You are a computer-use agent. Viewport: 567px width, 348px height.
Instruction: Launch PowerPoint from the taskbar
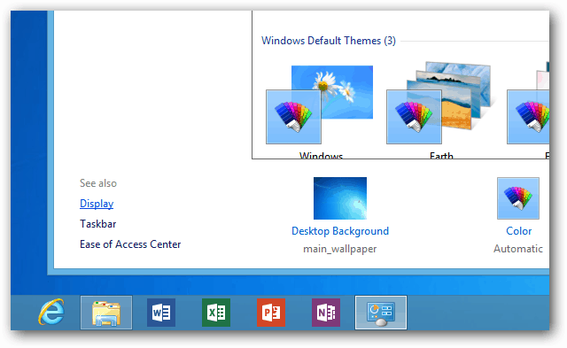click(x=271, y=313)
